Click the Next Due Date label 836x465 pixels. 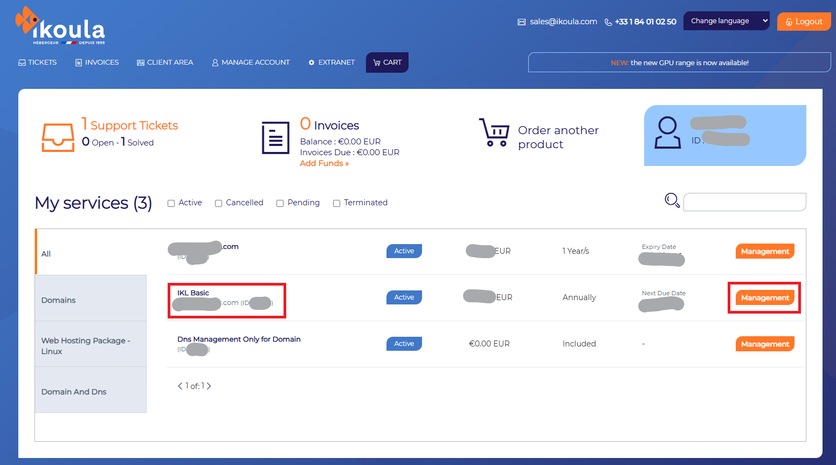click(x=664, y=293)
